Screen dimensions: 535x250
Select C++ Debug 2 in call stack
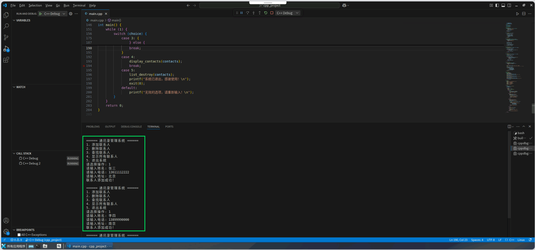click(x=46, y=164)
